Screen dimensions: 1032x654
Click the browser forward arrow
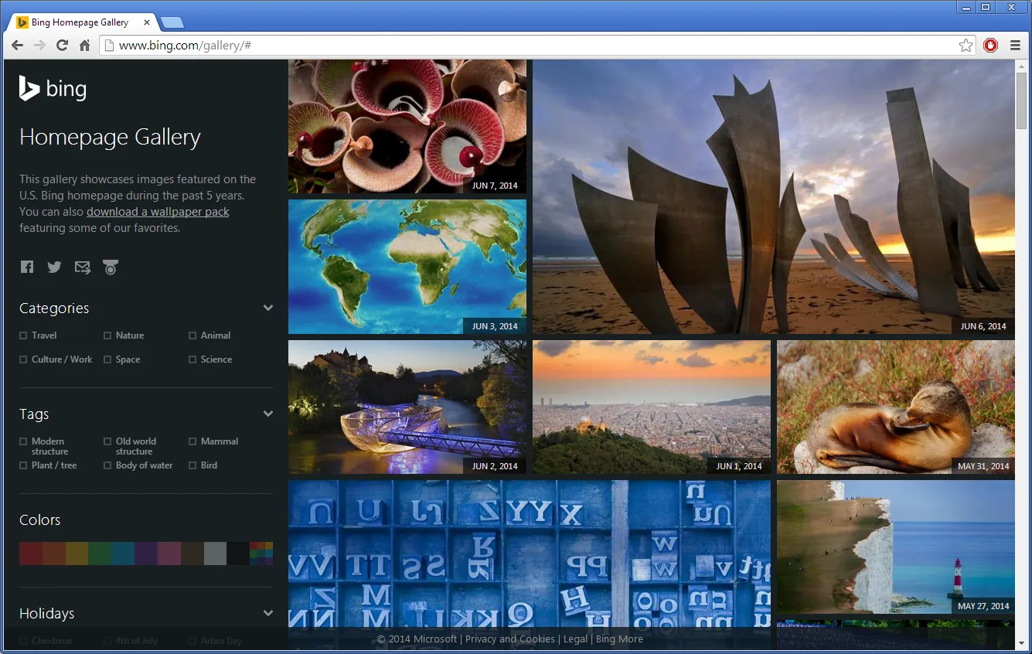coord(39,46)
